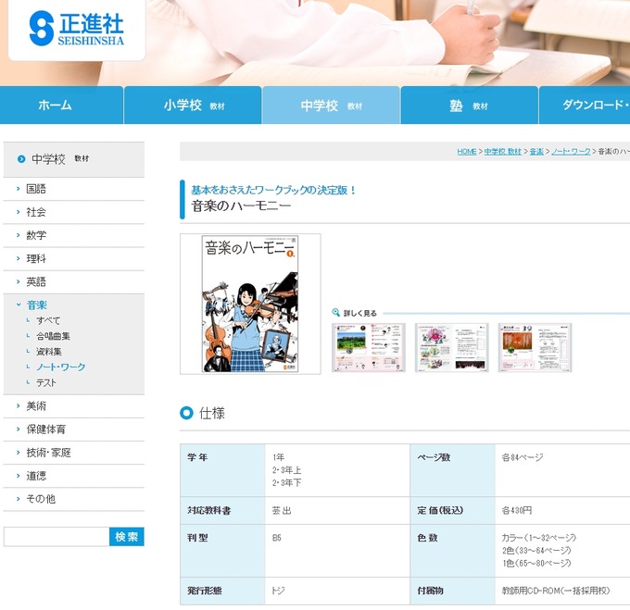Open the third sample page thumbnail
Screen dimensions: 630x610
coord(535,347)
